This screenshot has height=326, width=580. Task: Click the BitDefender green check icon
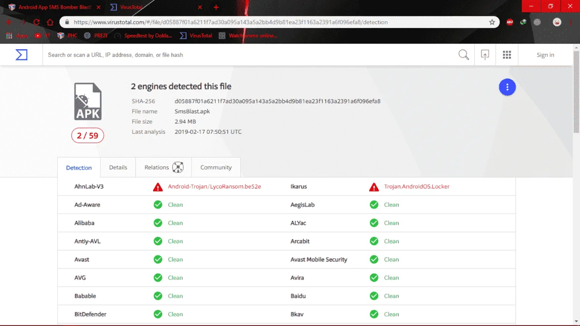[x=158, y=314]
